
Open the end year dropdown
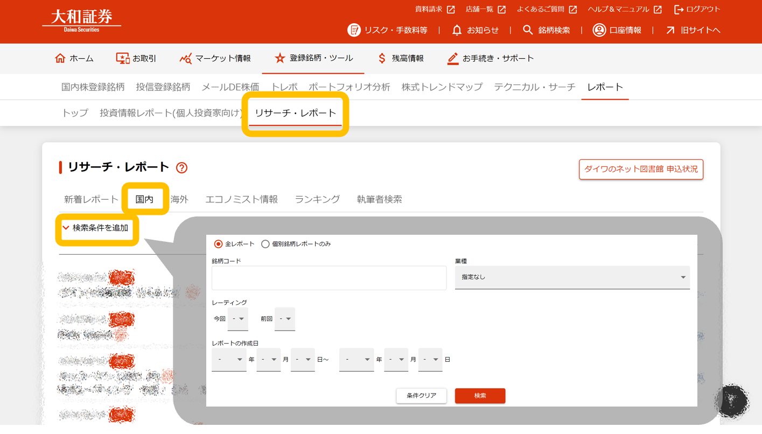pos(356,360)
